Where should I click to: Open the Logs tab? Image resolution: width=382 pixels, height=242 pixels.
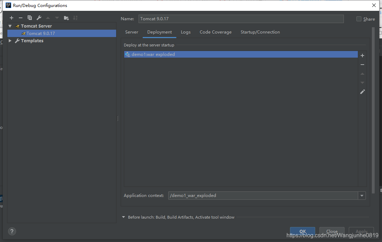[x=186, y=32]
